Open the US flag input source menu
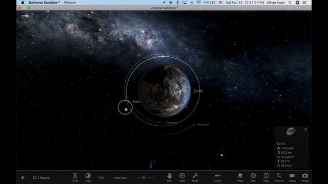 click(x=221, y=3)
